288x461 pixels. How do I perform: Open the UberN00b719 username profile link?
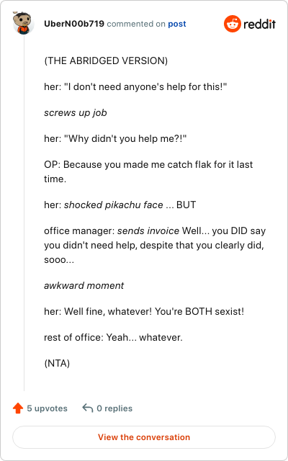coord(74,24)
